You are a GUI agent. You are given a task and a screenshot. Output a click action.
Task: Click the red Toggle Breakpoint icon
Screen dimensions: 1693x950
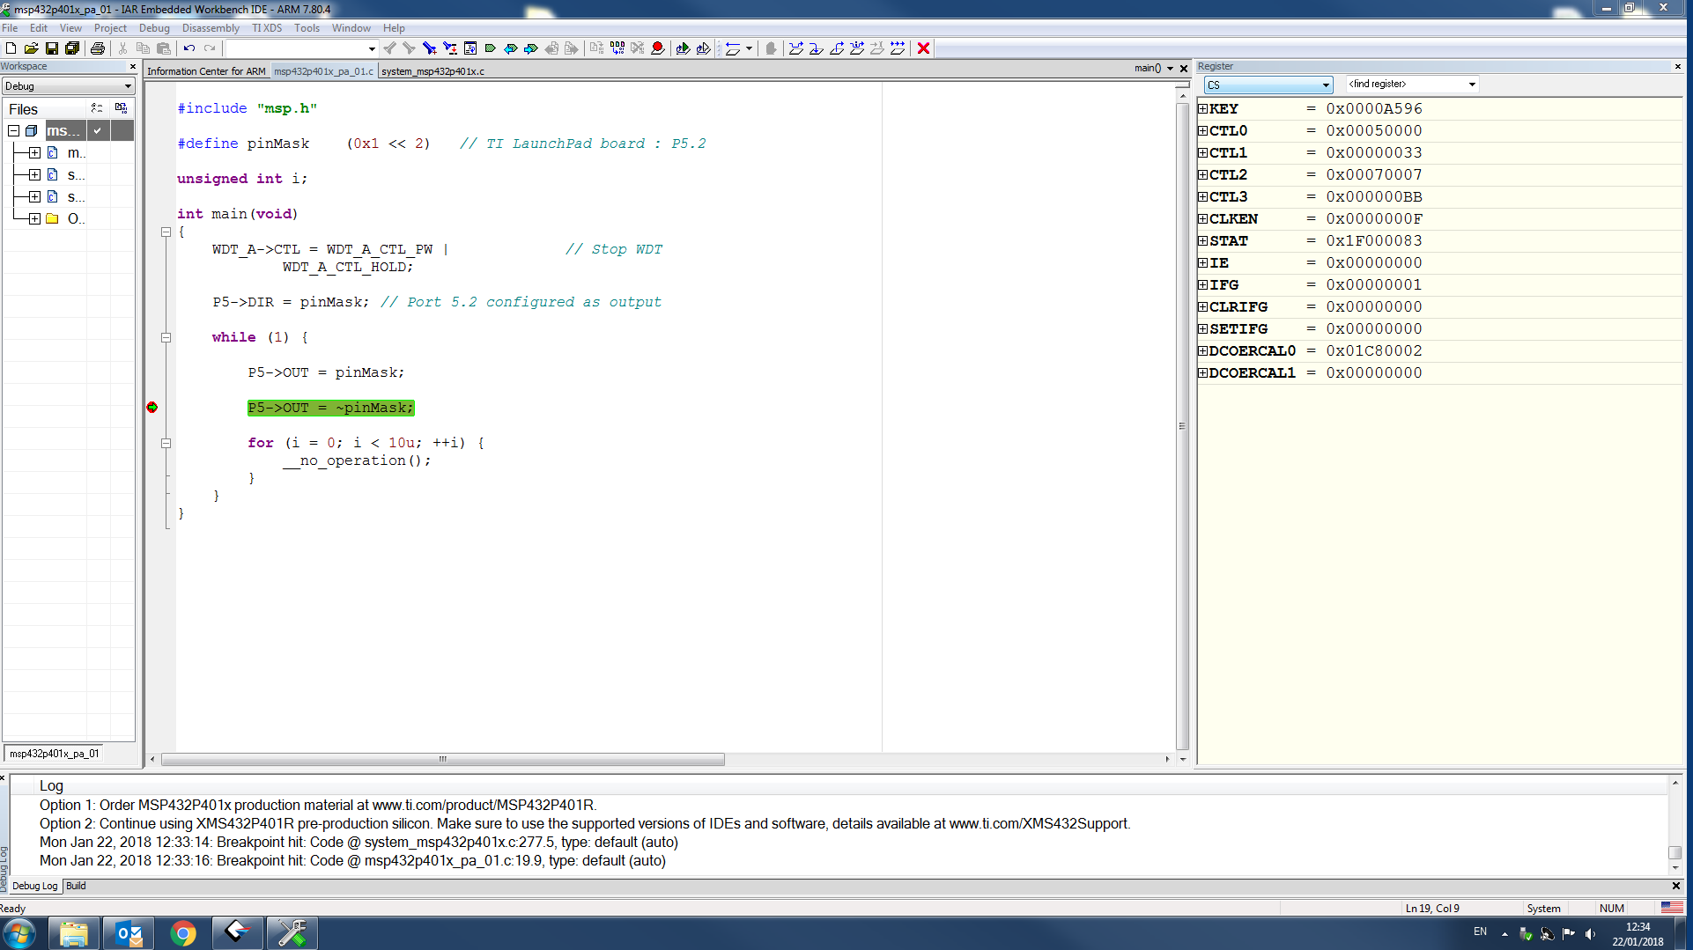(658, 48)
